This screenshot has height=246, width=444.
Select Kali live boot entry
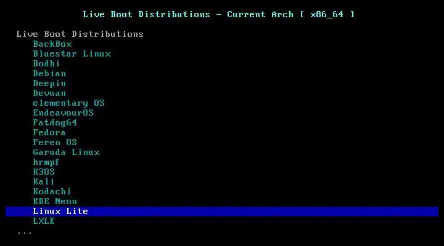coord(44,181)
